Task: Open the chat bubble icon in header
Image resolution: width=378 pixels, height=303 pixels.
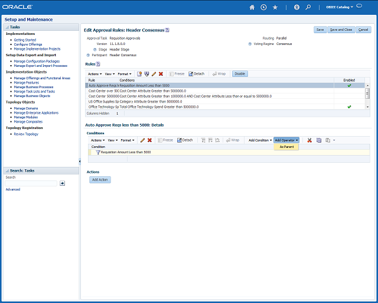Action: (359, 6)
